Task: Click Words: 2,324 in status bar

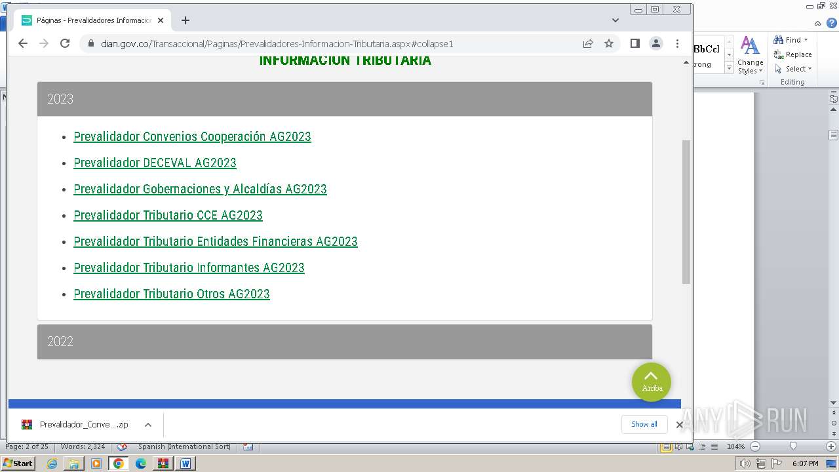Action: pos(83,446)
